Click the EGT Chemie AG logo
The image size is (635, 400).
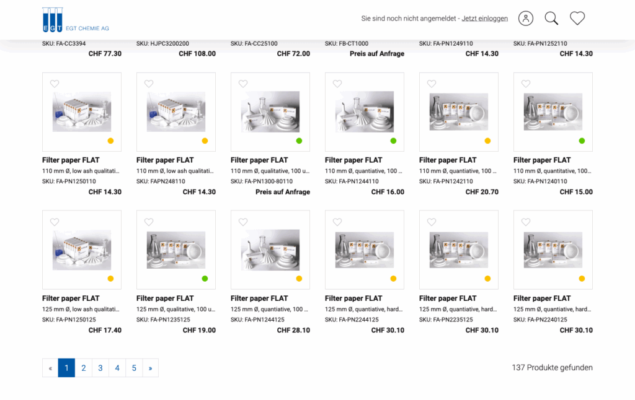(x=76, y=20)
